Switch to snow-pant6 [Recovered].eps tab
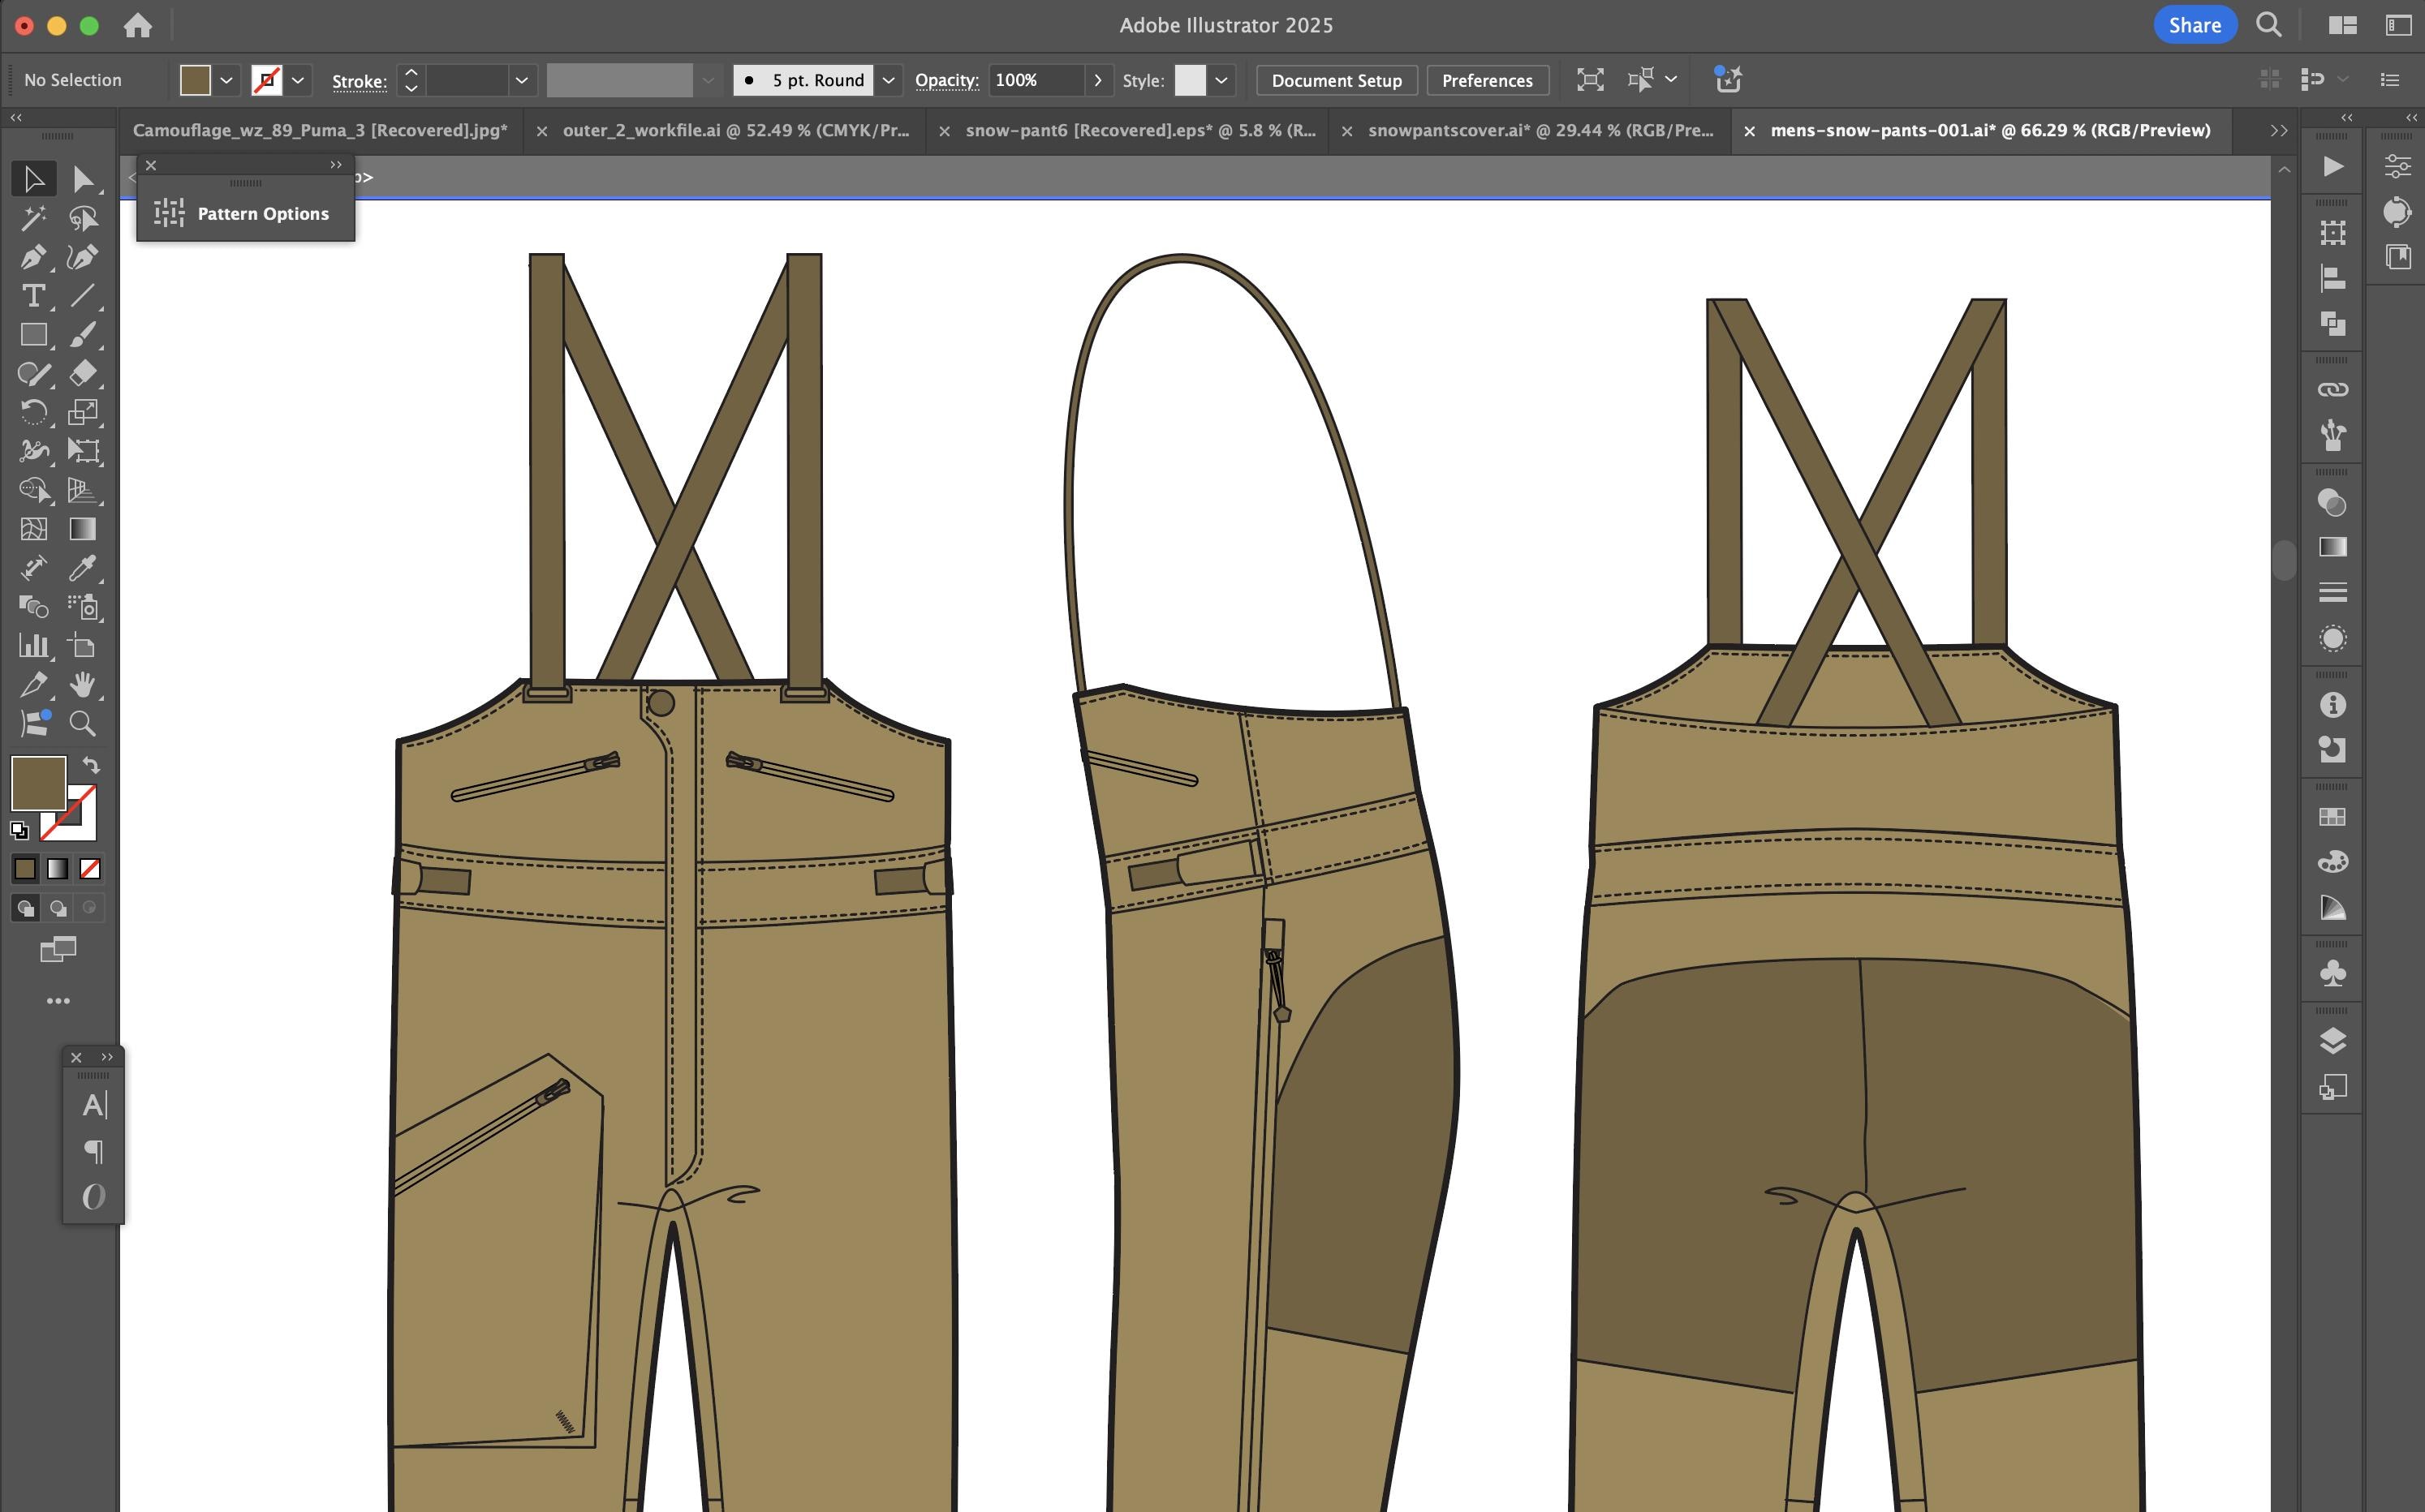 click(1140, 130)
